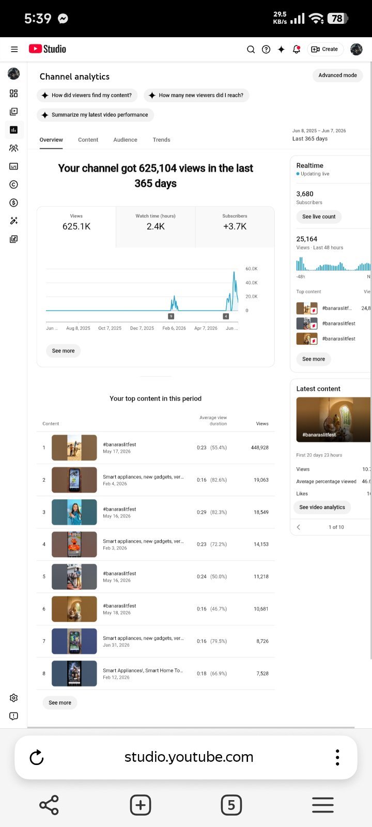Screen dimensions: 372x827
Task: Select the Subscribers +3.7K metric card
Action: [235, 227]
